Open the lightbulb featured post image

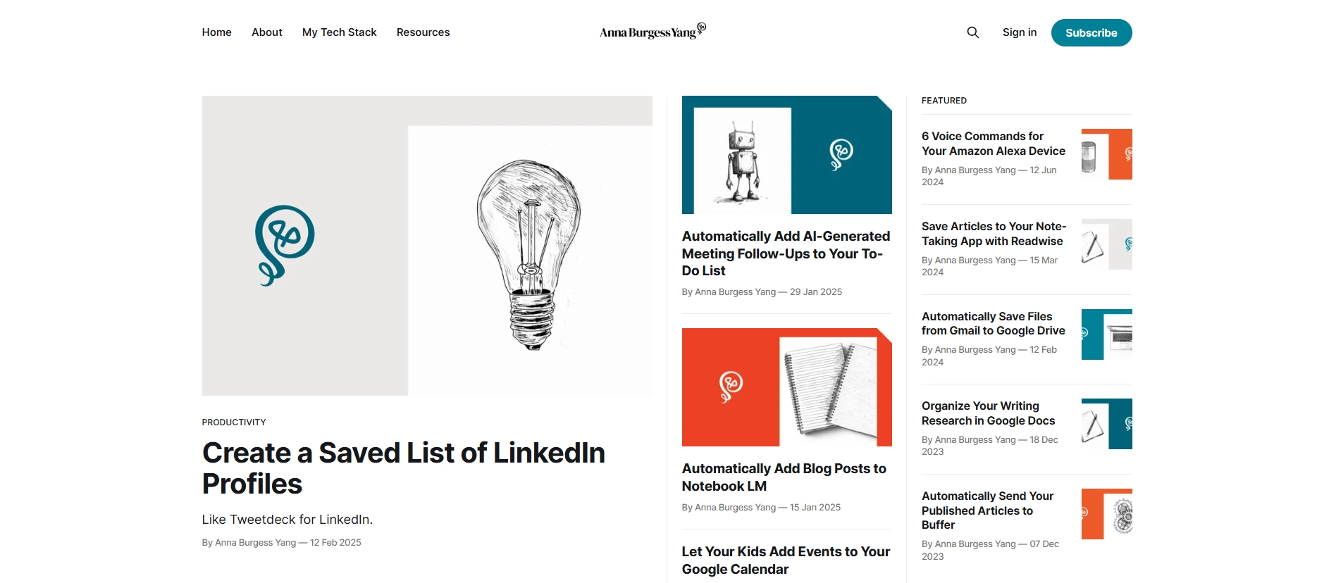click(427, 245)
